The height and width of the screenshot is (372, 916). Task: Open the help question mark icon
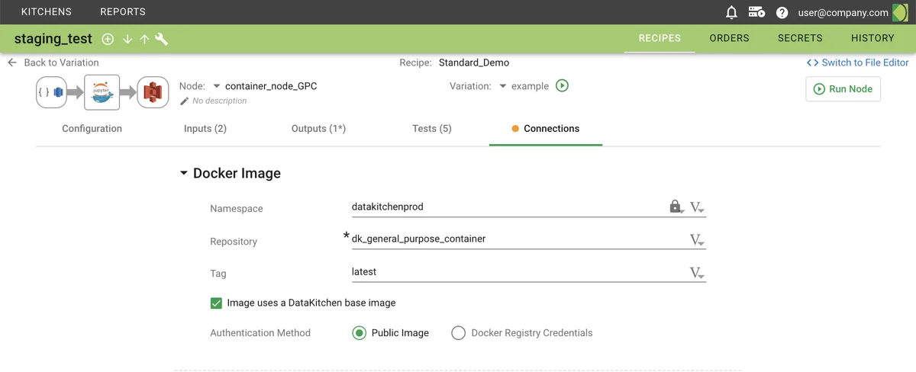click(x=782, y=12)
